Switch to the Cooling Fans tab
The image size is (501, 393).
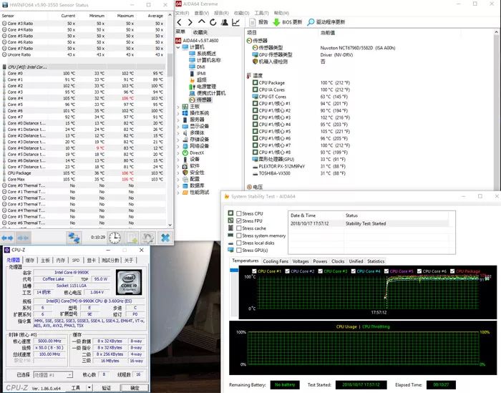click(276, 261)
